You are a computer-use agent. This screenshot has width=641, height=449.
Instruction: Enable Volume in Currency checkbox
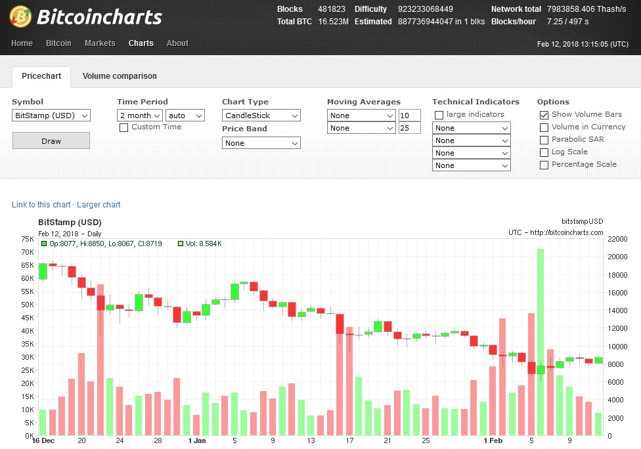click(544, 127)
